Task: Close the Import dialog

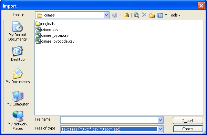Action: coord(201,6)
